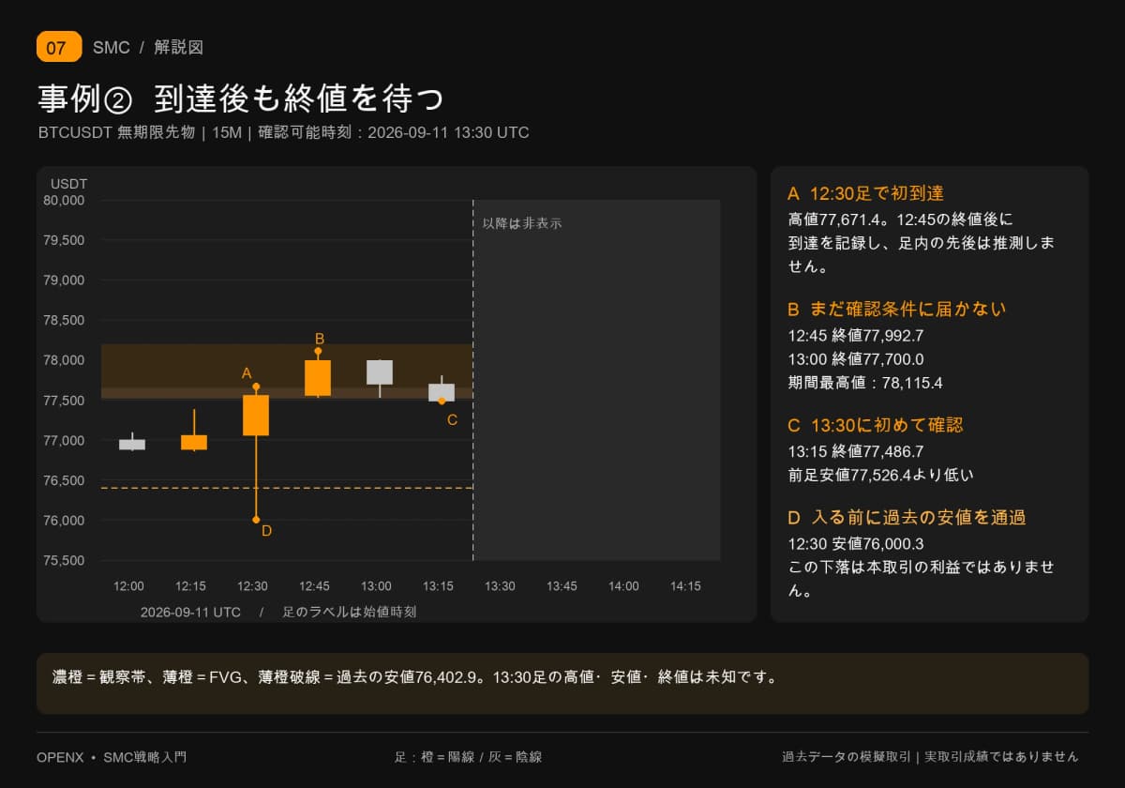Click the 以降は非表示 label
The height and width of the screenshot is (788, 1125).
tap(522, 223)
